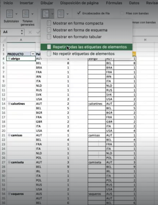Click the Filas en blanco icon
158x205 pixels.
[x=61, y=14]
